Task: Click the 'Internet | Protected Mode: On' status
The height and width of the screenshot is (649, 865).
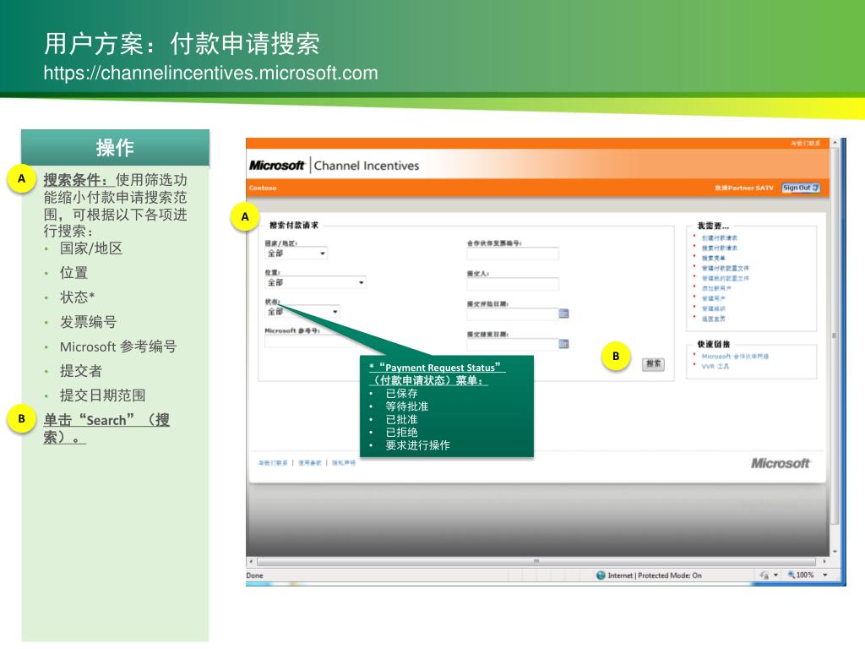Action: (x=655, y=575)
